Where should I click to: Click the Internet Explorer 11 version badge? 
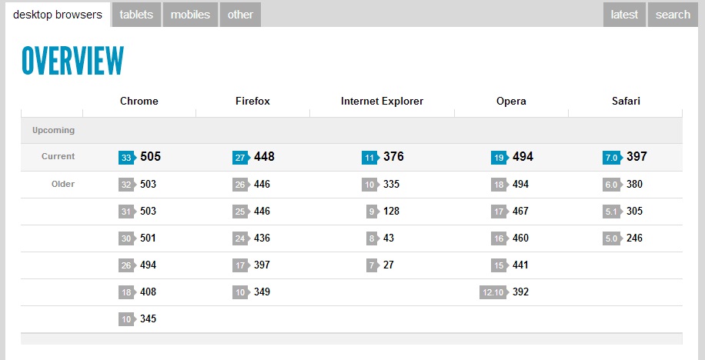370,158
